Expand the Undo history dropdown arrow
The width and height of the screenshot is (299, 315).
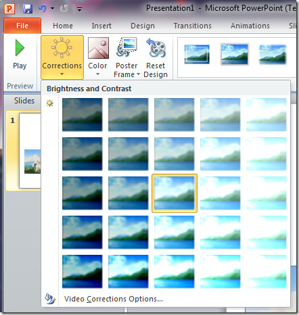(x=52, y=9)
